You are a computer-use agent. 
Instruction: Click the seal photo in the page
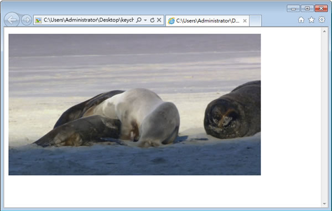(x=134, y=104)
